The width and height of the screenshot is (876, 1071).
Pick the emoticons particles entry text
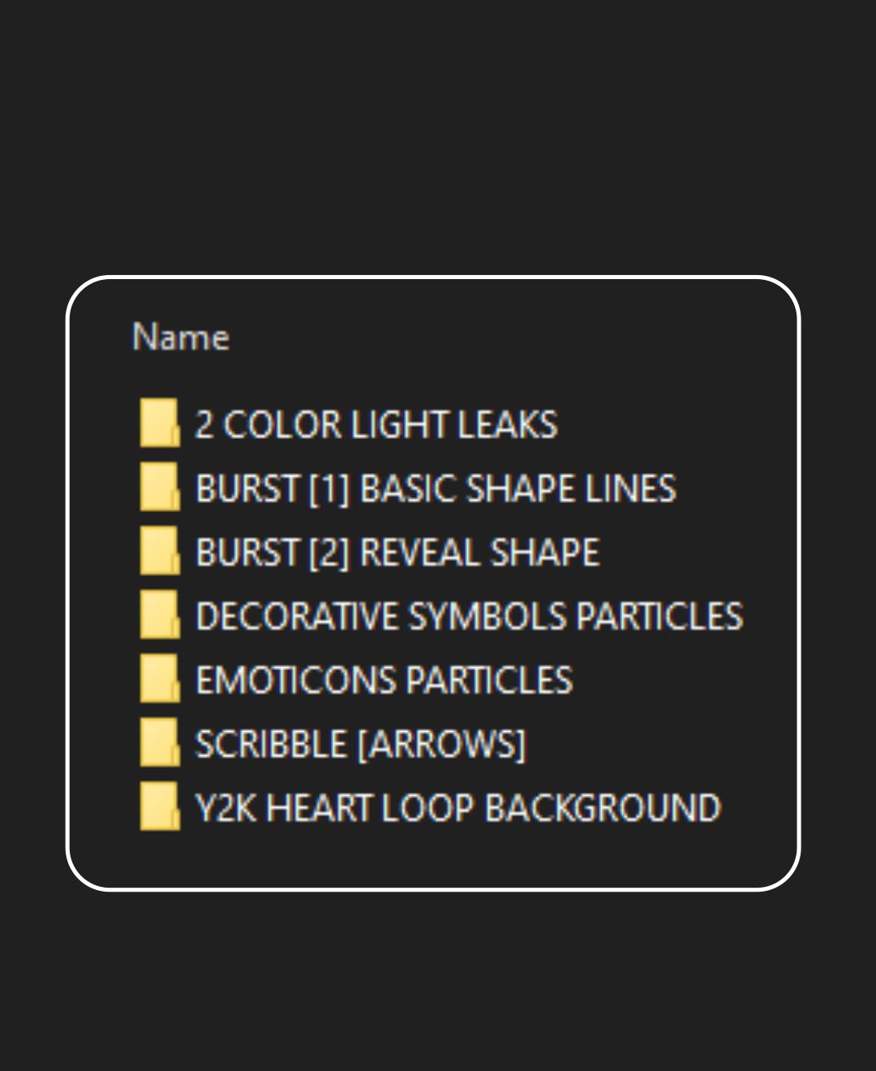click(384, 681)
